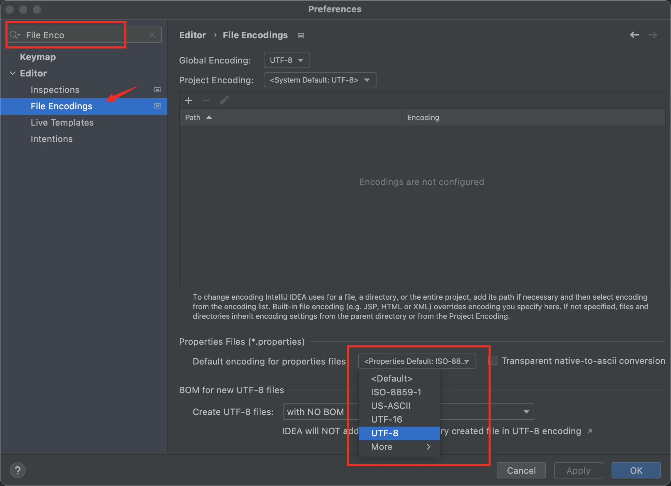Open Properties Default encoding combo box

pyautogui.click(x=417, y=361)
